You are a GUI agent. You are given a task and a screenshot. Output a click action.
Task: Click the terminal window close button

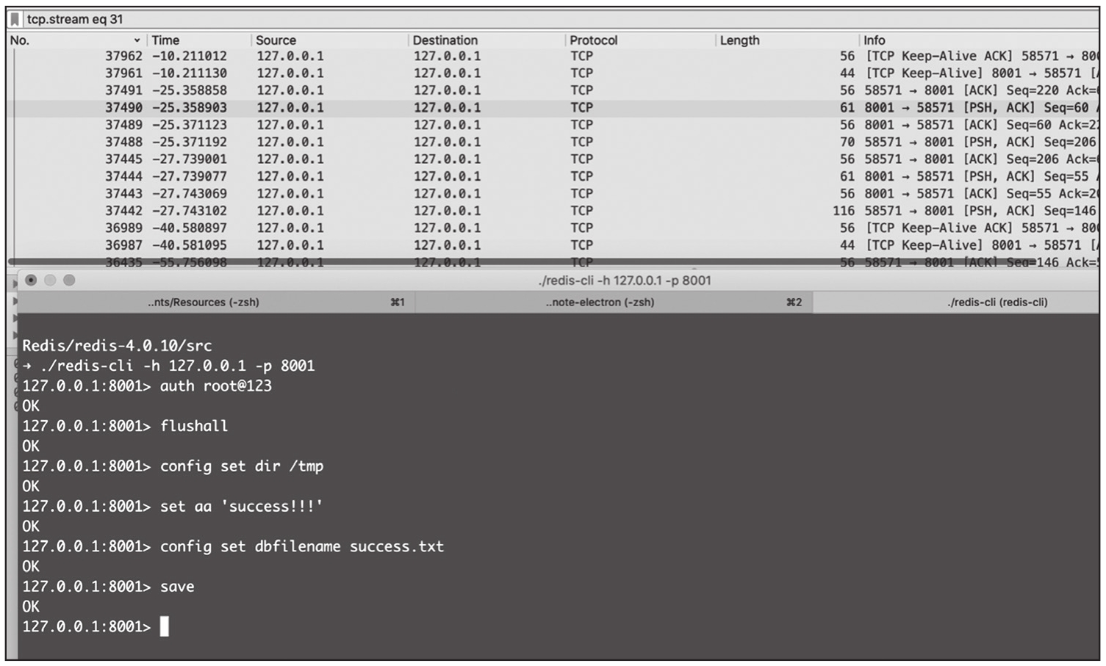pos(31,280)
